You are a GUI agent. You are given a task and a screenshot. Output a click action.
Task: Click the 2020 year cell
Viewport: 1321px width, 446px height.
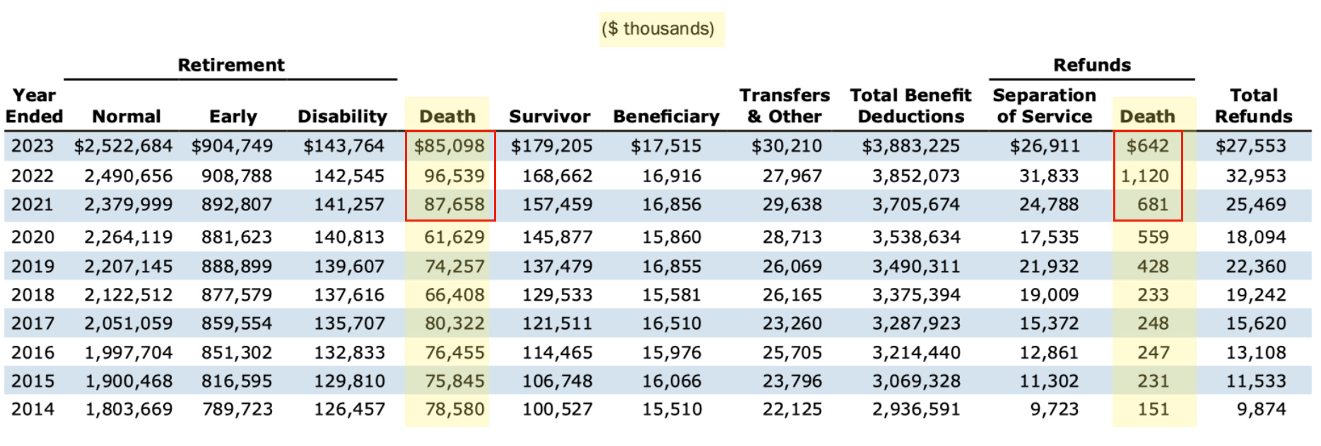33,237
